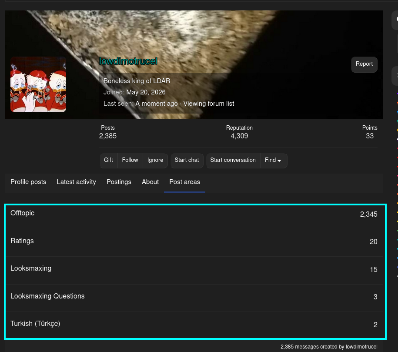
Task: Start conversation with the user
Action: (233, 160)
